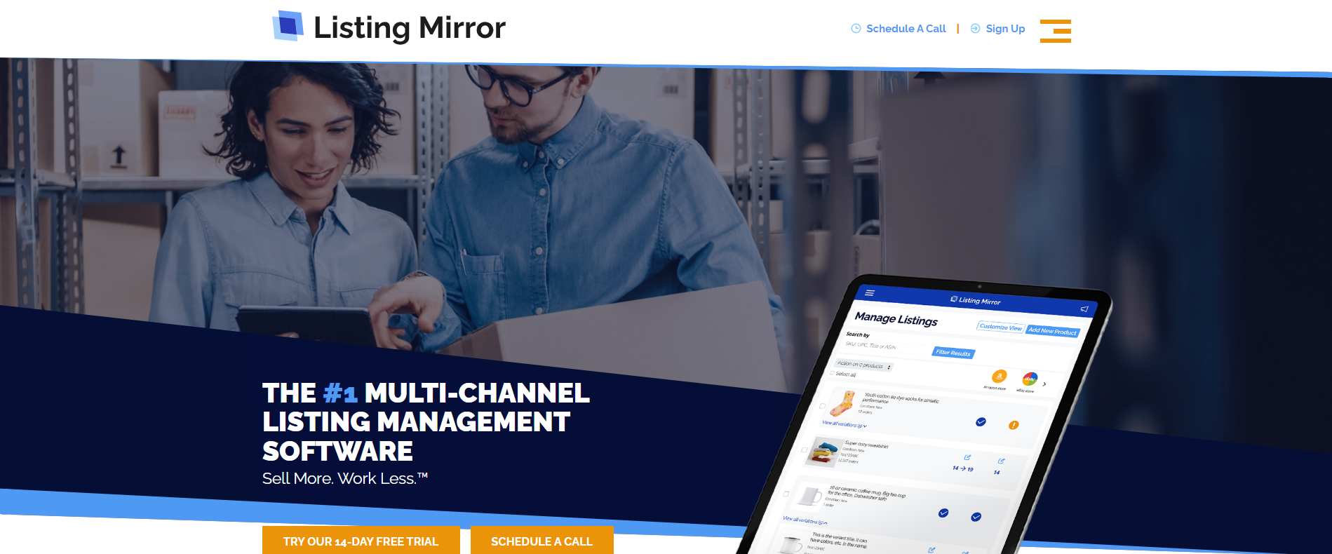The height and width of the screenshot is (554, 1332).
Task: Check the Super cozy sweatshirt row checkbox
Action: [804, 450]
